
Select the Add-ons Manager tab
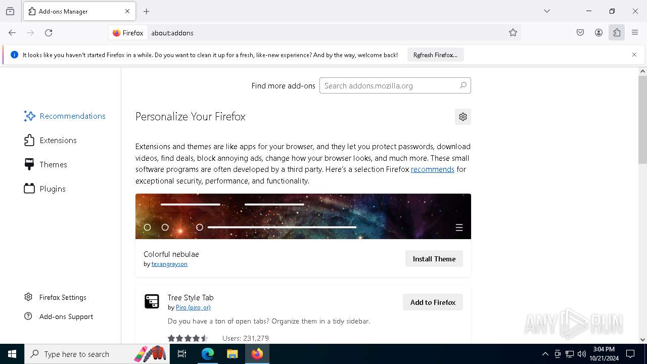pyautogui.click(x=79, y=11)
